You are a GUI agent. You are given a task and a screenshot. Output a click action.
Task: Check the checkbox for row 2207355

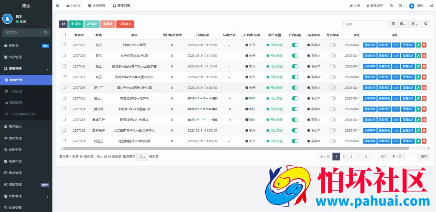[64, 98]
